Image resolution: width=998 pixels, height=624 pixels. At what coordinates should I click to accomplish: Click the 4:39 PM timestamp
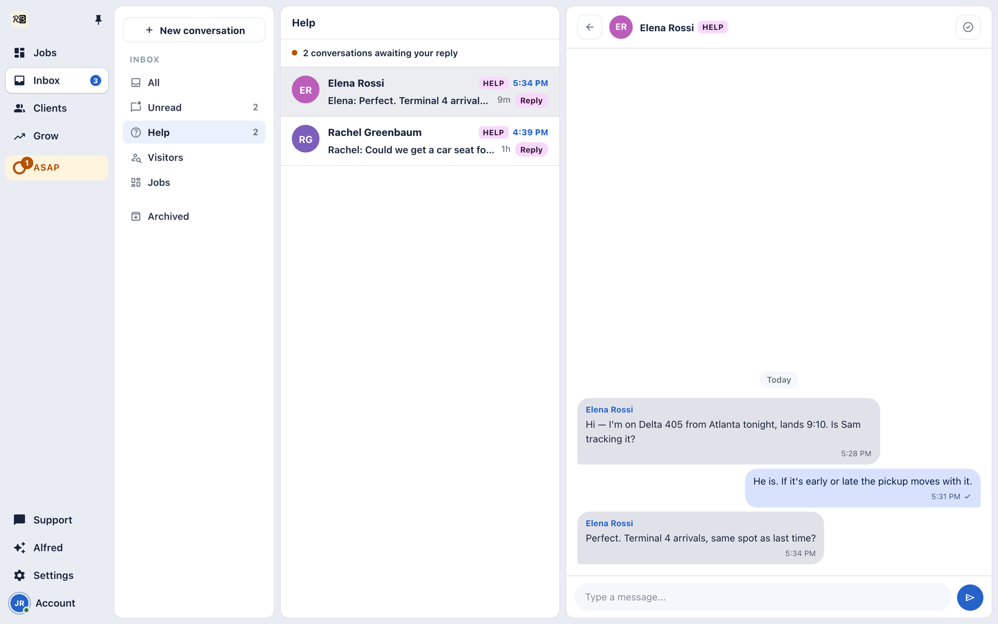click(x=530, y=132)
